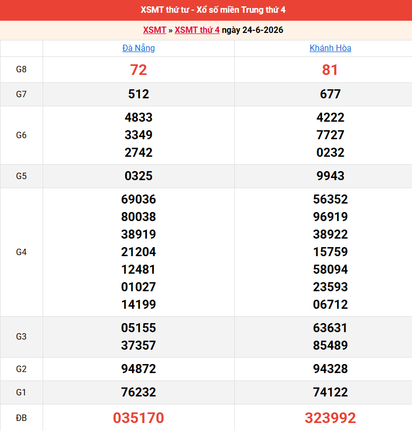Select Đà Nẵng G8 result 72
The image size is (412, 431).
coord(138,70)
